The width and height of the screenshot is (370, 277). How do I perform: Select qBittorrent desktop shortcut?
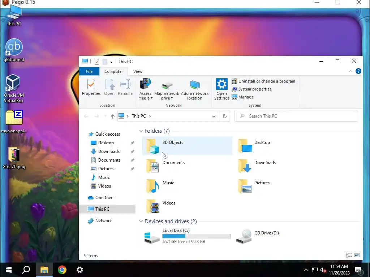click(14, 50)
